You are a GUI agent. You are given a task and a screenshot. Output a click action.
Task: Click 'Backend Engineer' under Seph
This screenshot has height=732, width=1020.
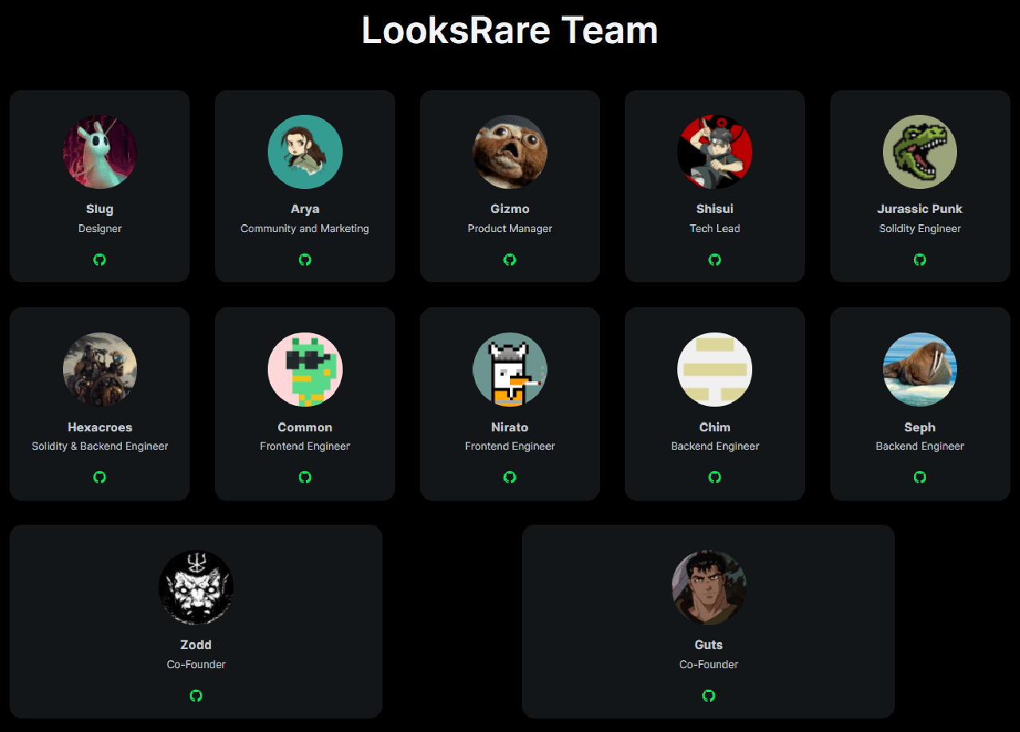(920, 446)
